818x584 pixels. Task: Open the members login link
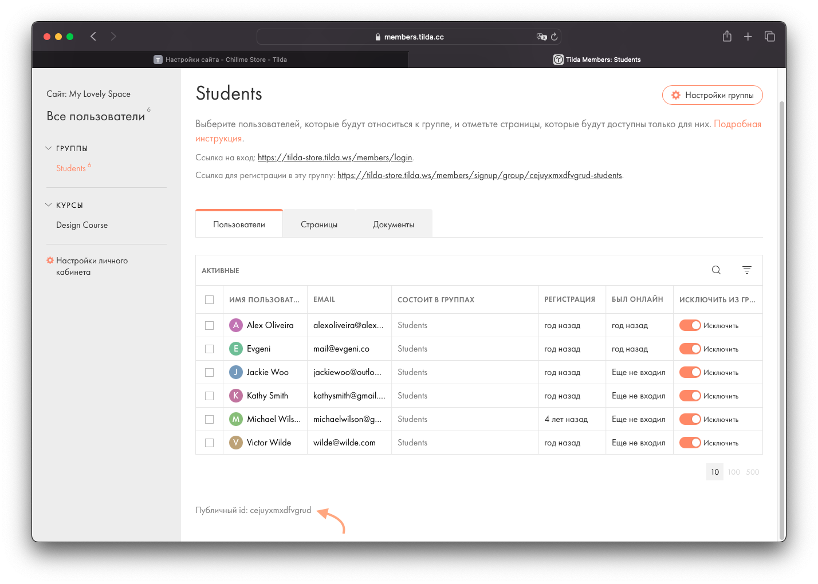click(335, 157)
